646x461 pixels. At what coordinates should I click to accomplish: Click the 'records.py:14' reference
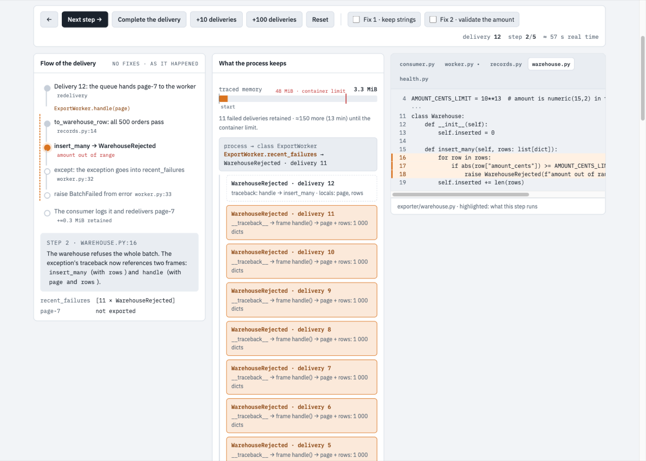point(77,131)
